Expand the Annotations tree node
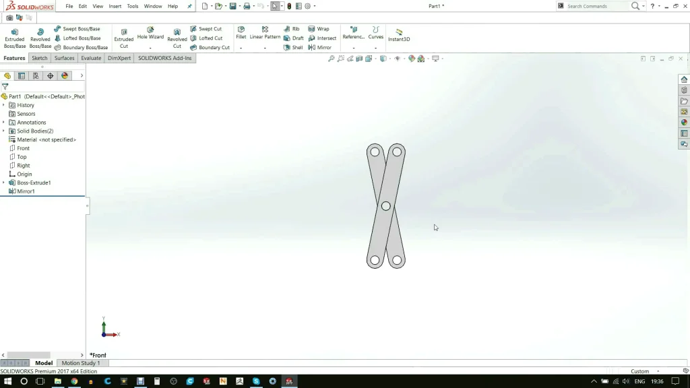This screenshot has height=388, width=690. tap(3, 123)
